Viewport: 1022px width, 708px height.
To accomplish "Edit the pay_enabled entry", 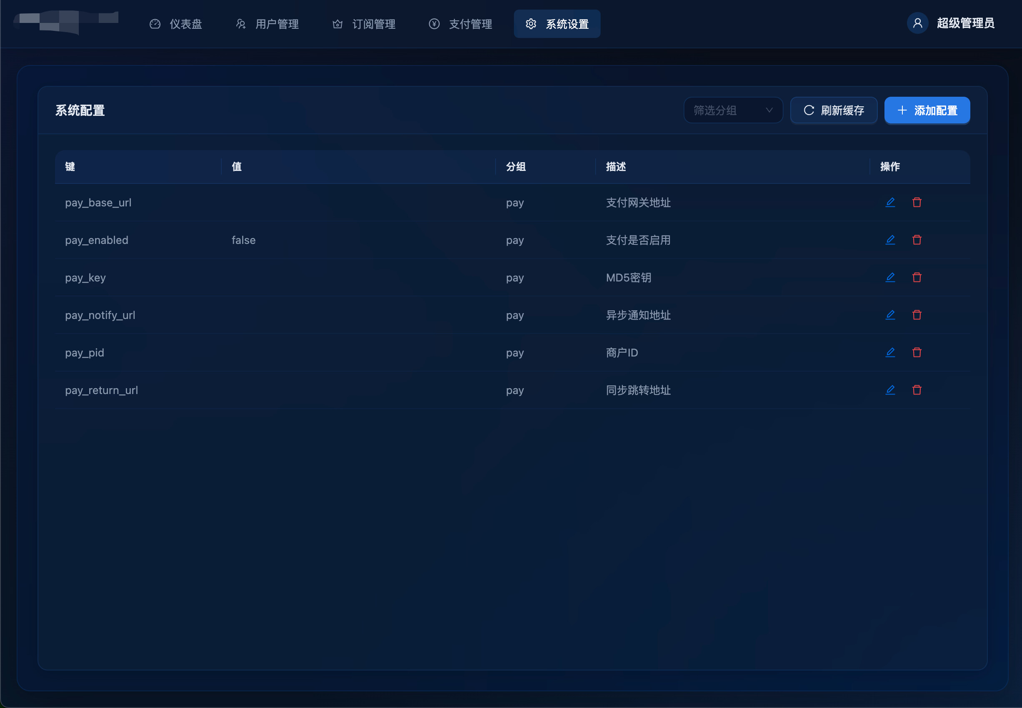I will pos(890,240).
